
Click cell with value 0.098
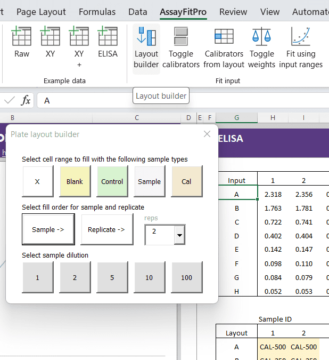click(x=273, y=263)
